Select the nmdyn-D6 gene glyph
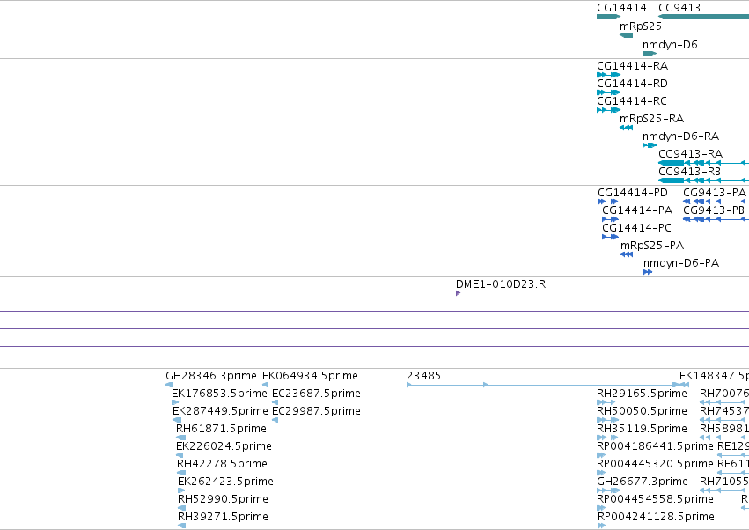Image resolution: width=749 pixels, height=530 pixels. click(x=650, y=54)
